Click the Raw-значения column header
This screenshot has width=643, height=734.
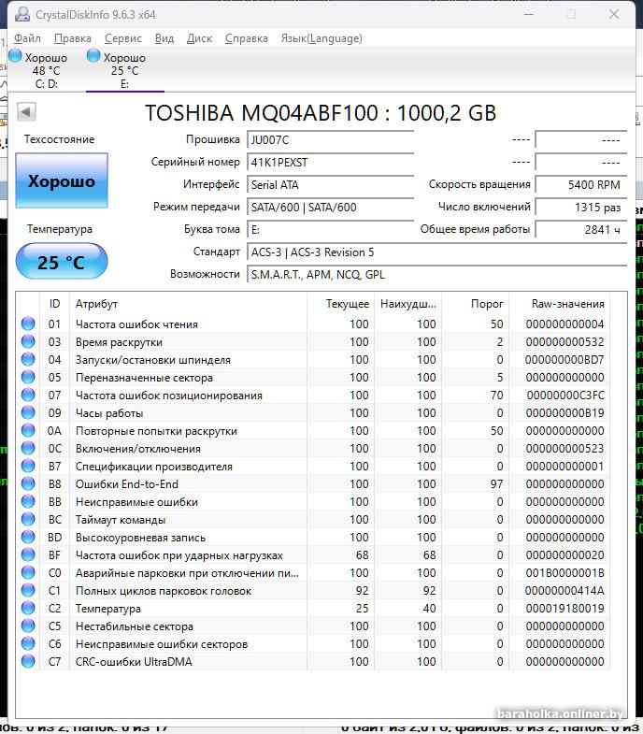pyautogui.click(x=560, y=303)
